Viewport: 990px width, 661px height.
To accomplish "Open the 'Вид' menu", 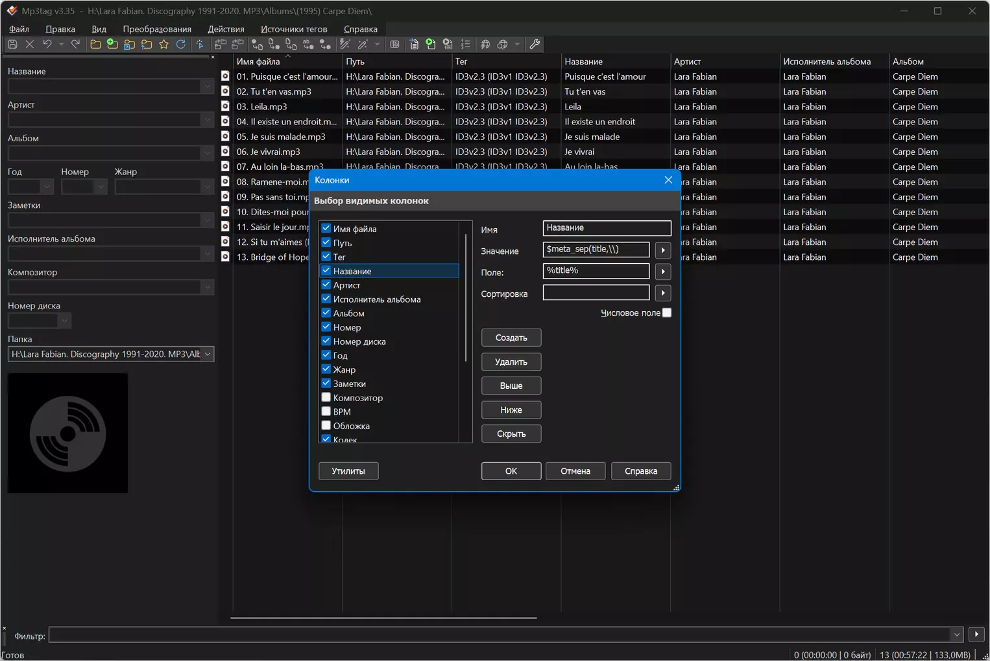I will coord(99,29).
